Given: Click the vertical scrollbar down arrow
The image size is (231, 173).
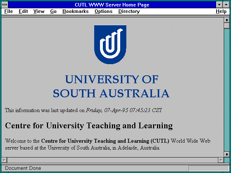Looking at the screenshot, I should click(x=227, y=154).
